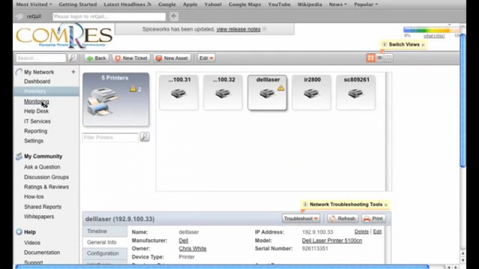Click the what's this? link

434,36
